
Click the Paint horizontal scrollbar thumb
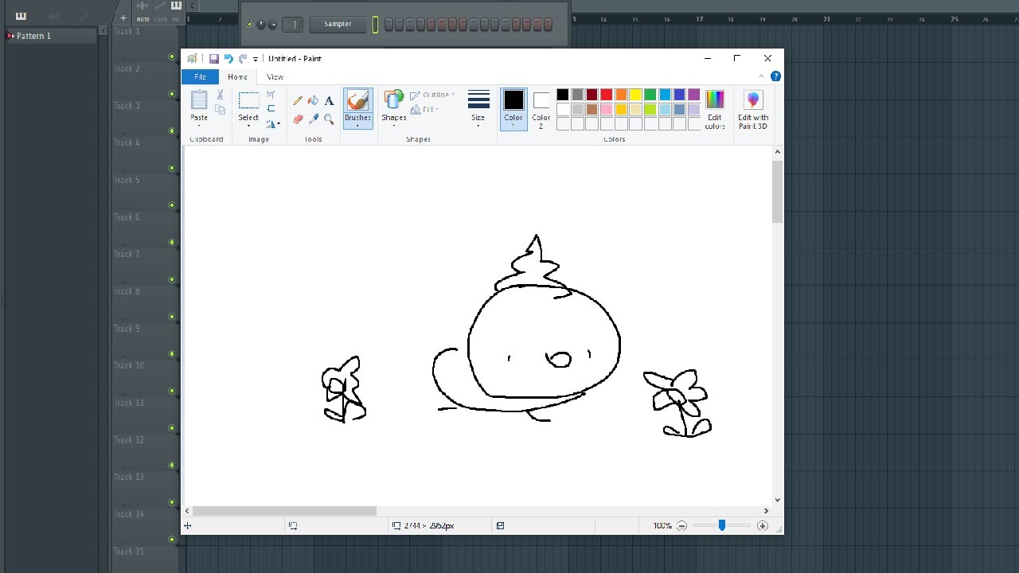point(284,511)
